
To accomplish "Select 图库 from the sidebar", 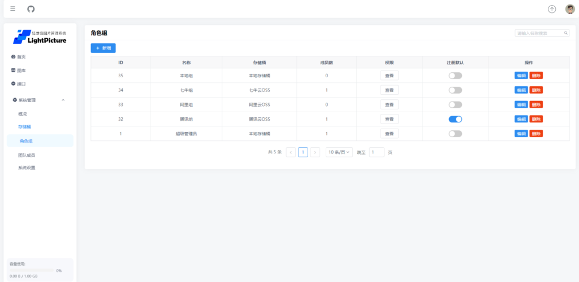I will (21, 70).
